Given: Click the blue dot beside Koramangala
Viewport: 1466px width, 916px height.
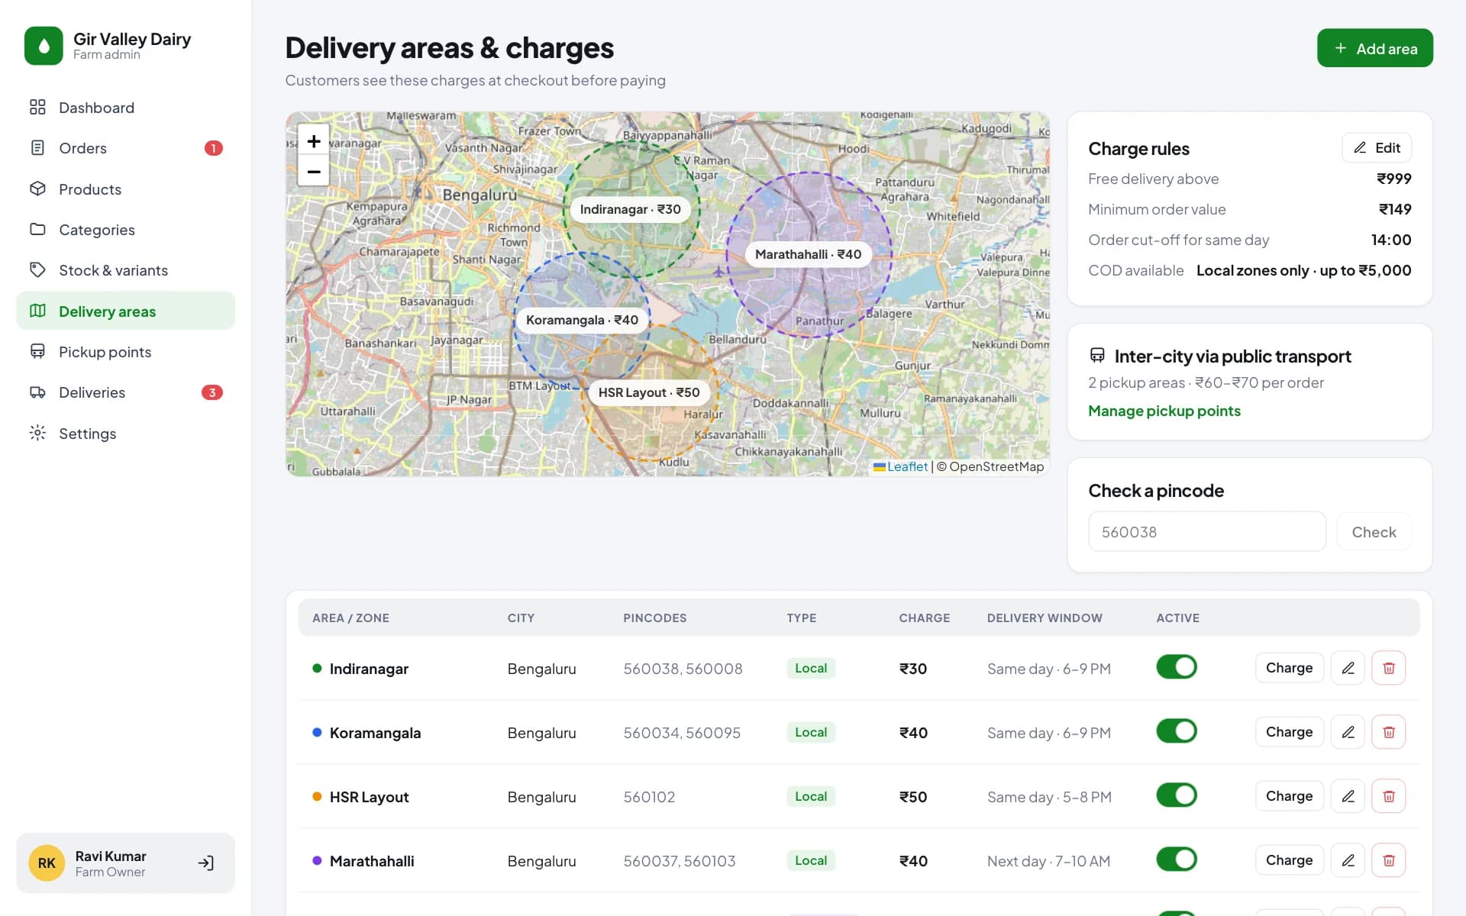Looking at the screenshot, I should click(x=317, y=732).
